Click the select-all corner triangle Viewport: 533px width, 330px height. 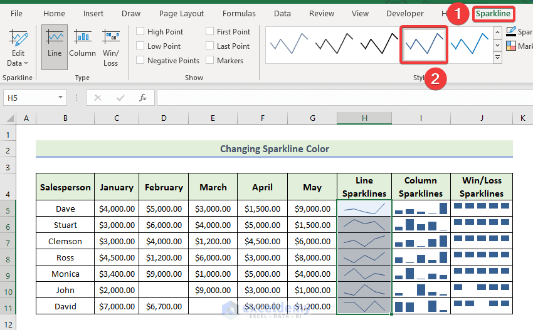(x=9, y=118)
